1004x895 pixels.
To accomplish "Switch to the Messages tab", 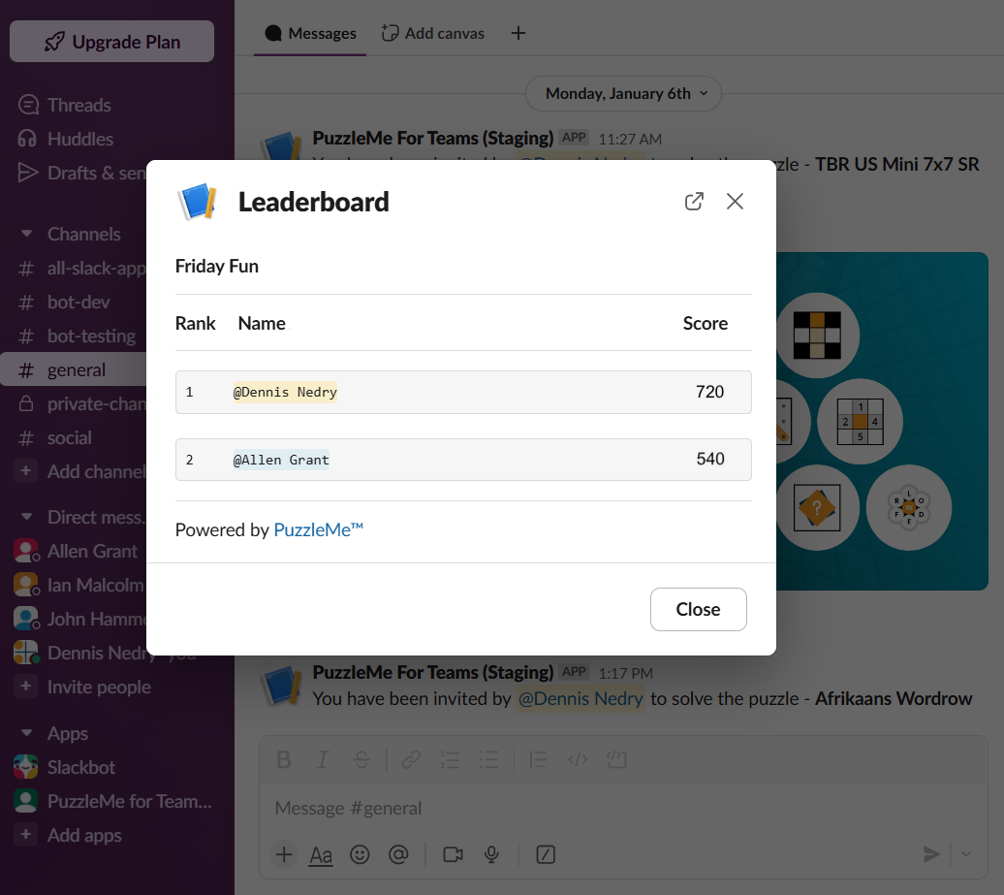I will 310,33.
